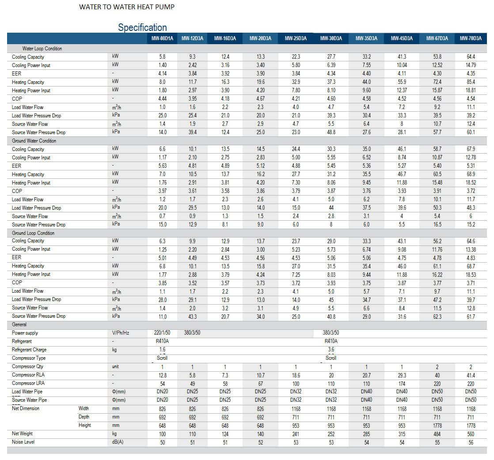Viewport: 494px width, 460px height.
Task: Select the Water Loop Condition section row
Action: pos(247,49)
